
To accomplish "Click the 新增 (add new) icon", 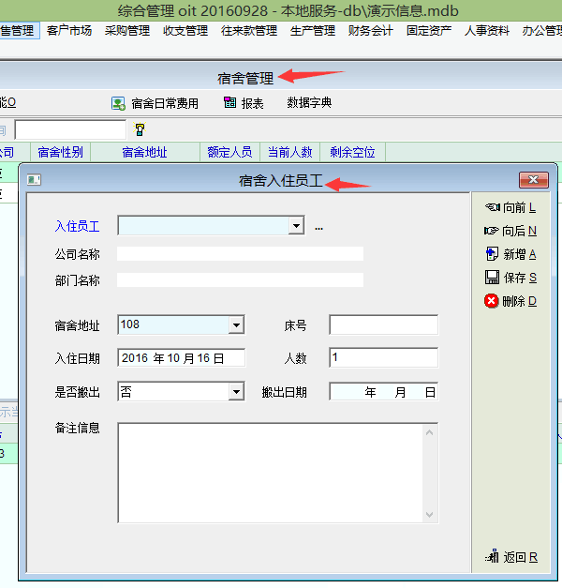I will (x=492, y=254).
